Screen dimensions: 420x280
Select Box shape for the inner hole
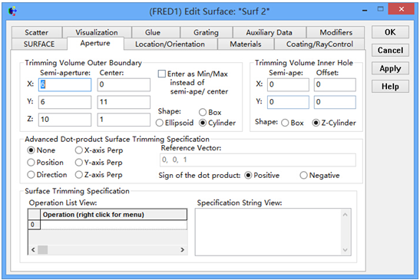click(285, 123)
